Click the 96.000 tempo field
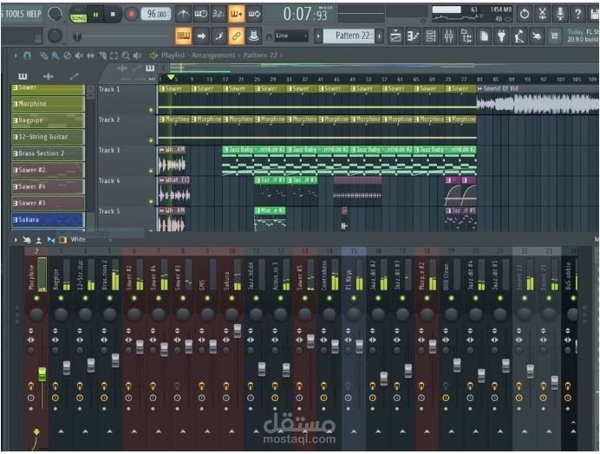Viewport: 600px width, 454px height. [157, 14]
